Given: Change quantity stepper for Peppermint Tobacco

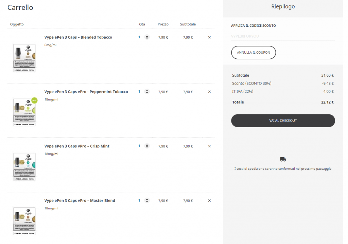Looking at the screenshot, I should point(147,92).
